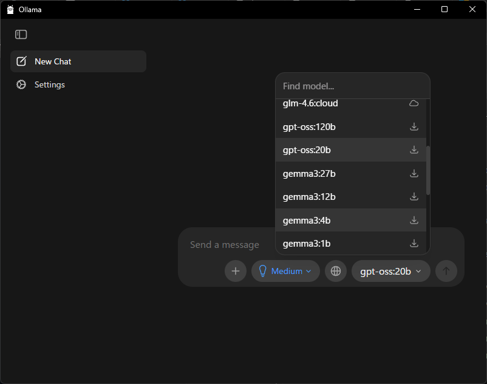The image size is (487, 384).
Task: Open Settings in the sidebar
Action: point(50,84)
